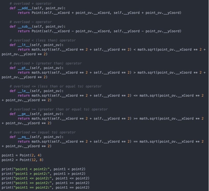Click the comment '# overload + operator'

(x=31, y=4)
